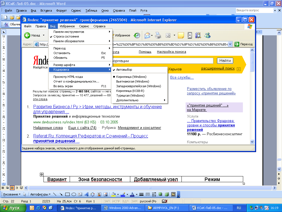282x212 pixels.
Task: Click the Mail envelope icon in IE toolbar
Action: (x=147, y=35)
